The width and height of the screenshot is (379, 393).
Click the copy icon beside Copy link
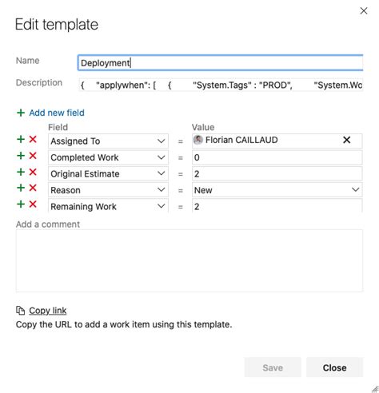[21, 311]
